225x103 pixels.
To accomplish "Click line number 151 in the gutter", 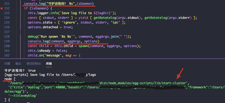I will (x=7, y=4).
